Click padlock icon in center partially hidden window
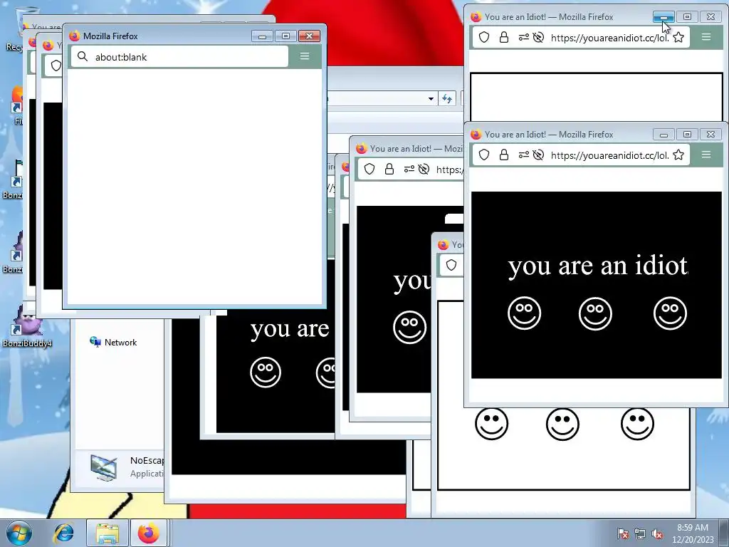This screenshot has width=729, height=547. point(389,170)
